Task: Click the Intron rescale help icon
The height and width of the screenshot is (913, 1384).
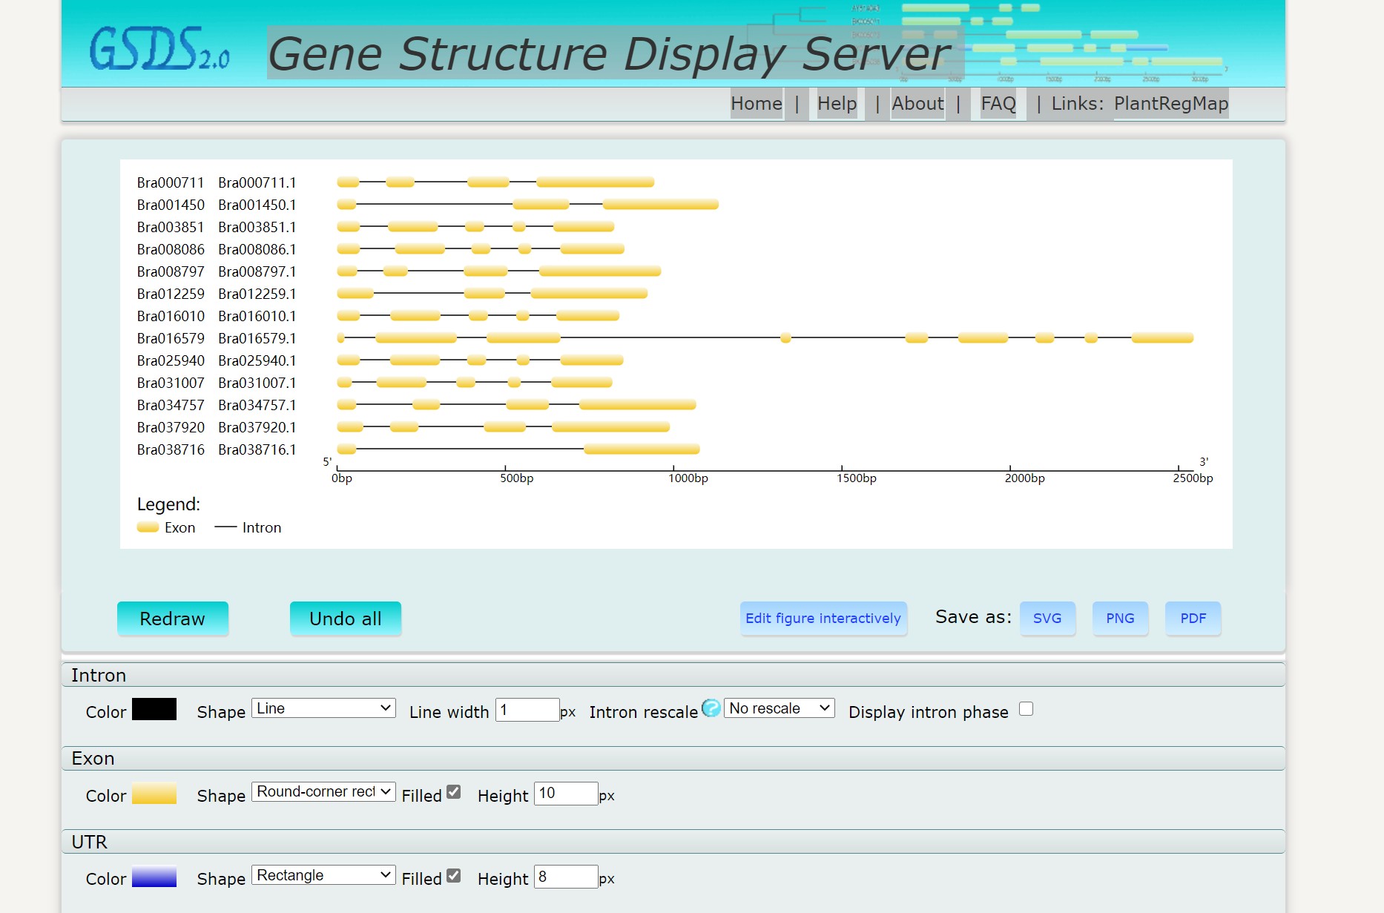Action: (711, 708)
